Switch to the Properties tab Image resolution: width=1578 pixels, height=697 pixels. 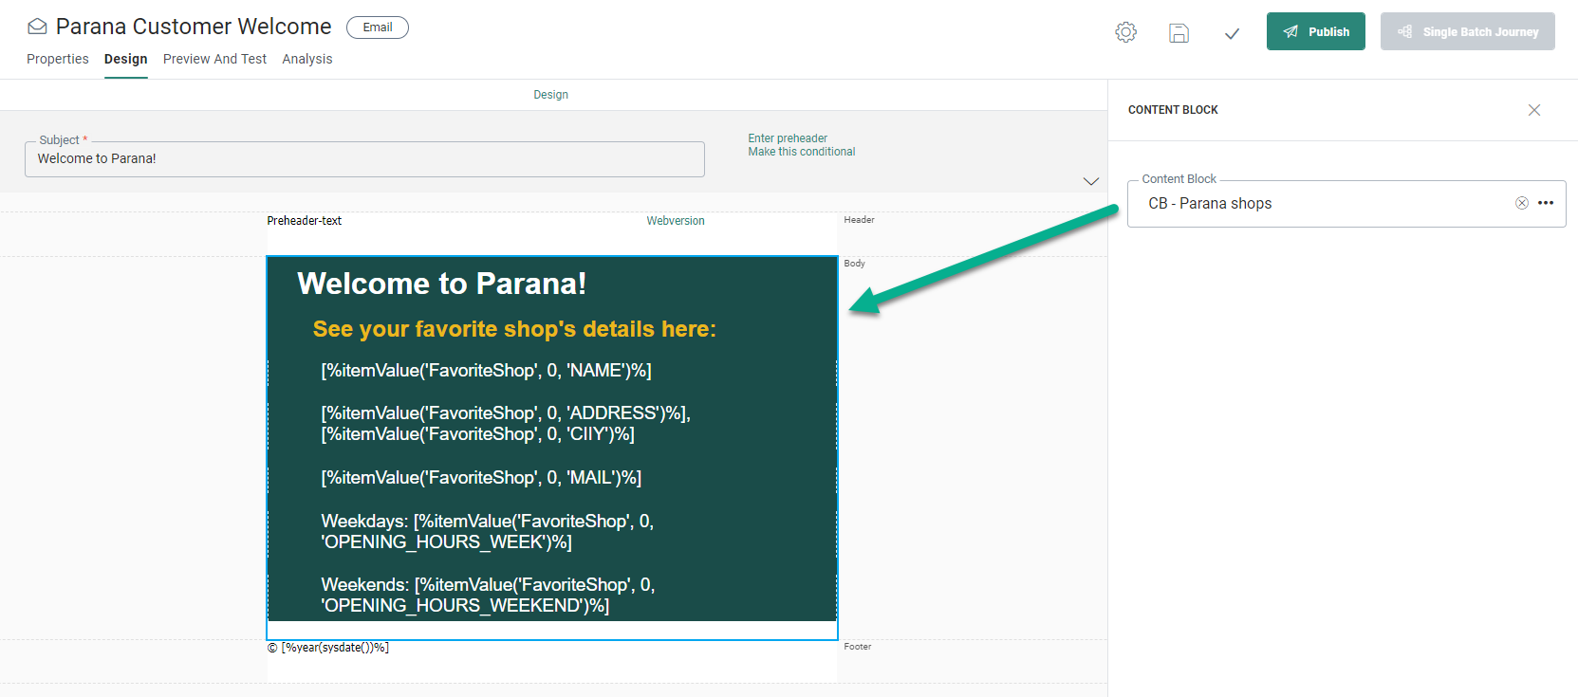(57, 59)
